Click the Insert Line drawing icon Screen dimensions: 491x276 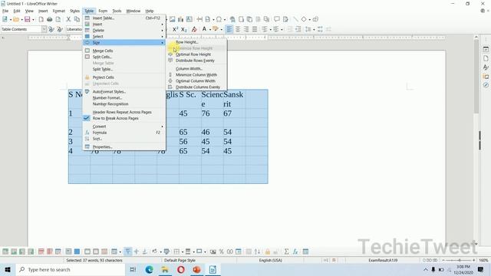coord(295,19)
